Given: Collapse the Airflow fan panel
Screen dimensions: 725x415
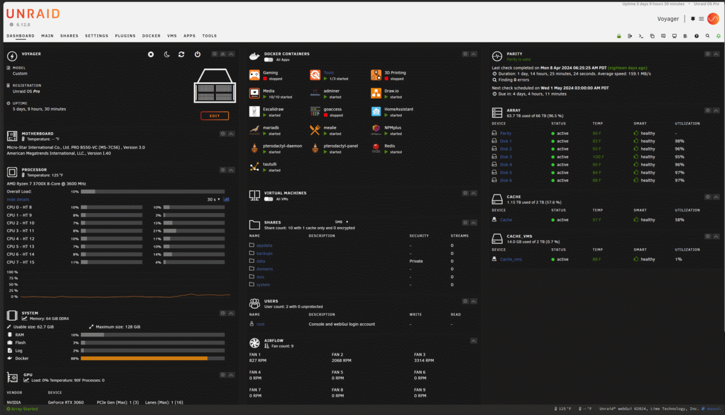Looking at the screenshot, I should coord(473,341).
